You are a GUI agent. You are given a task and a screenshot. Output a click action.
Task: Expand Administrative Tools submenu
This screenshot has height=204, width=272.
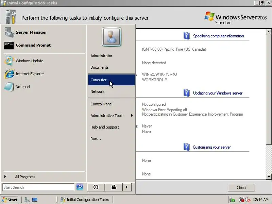112,116
